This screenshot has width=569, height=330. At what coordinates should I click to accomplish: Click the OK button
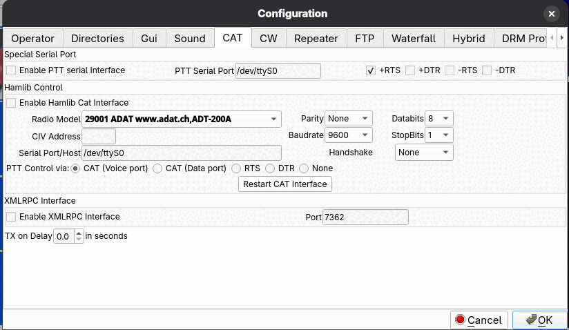point(539,320)
